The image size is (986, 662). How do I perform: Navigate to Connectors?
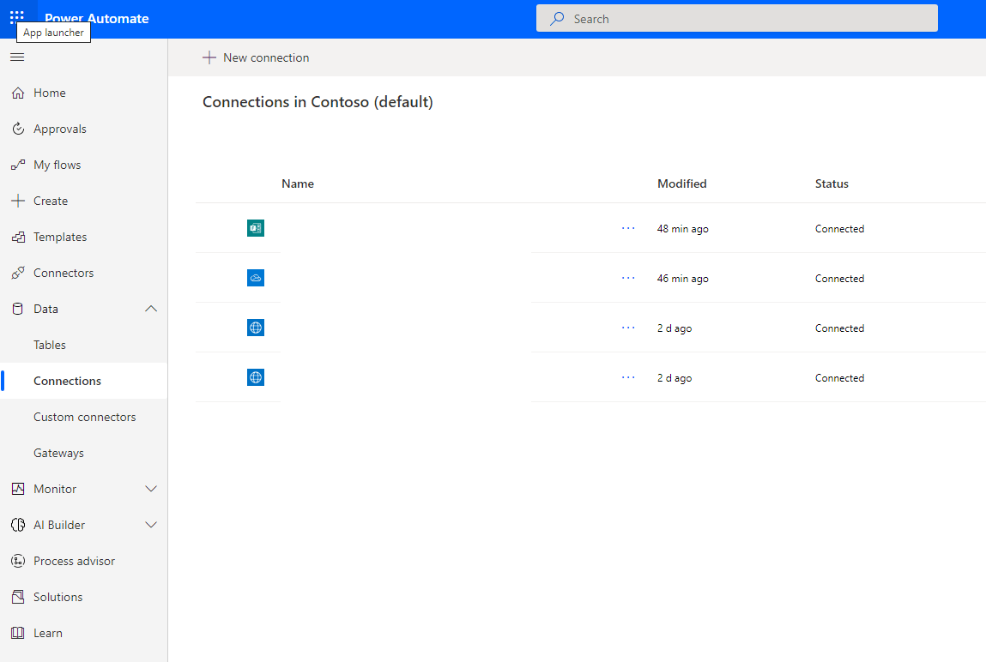pyautogui.click(x=83, y=273)
